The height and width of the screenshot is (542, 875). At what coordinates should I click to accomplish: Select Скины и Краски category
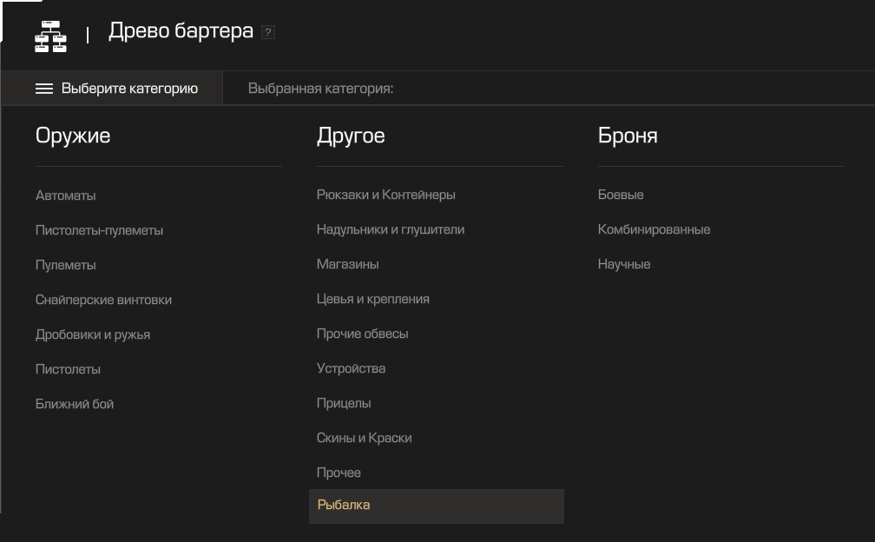point(364,438)
